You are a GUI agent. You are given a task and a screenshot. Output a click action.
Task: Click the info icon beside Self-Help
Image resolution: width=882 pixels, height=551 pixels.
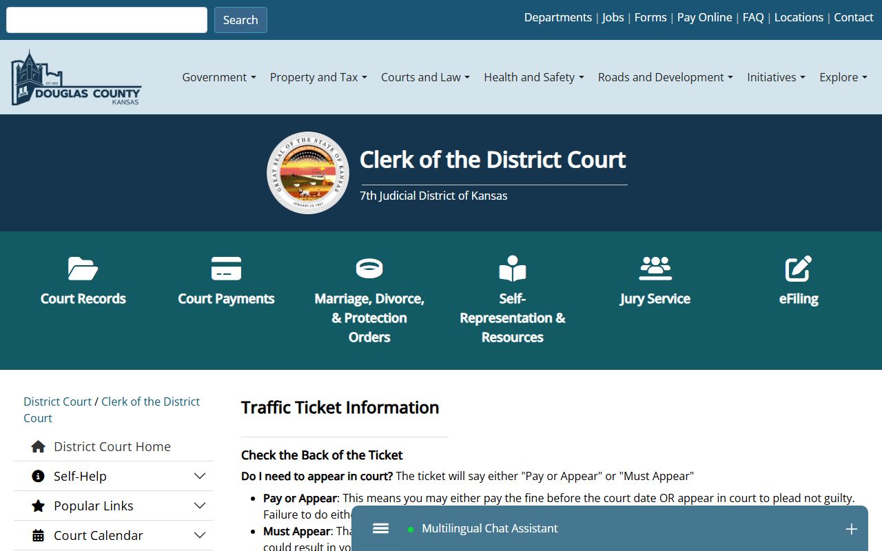point(39,476)
